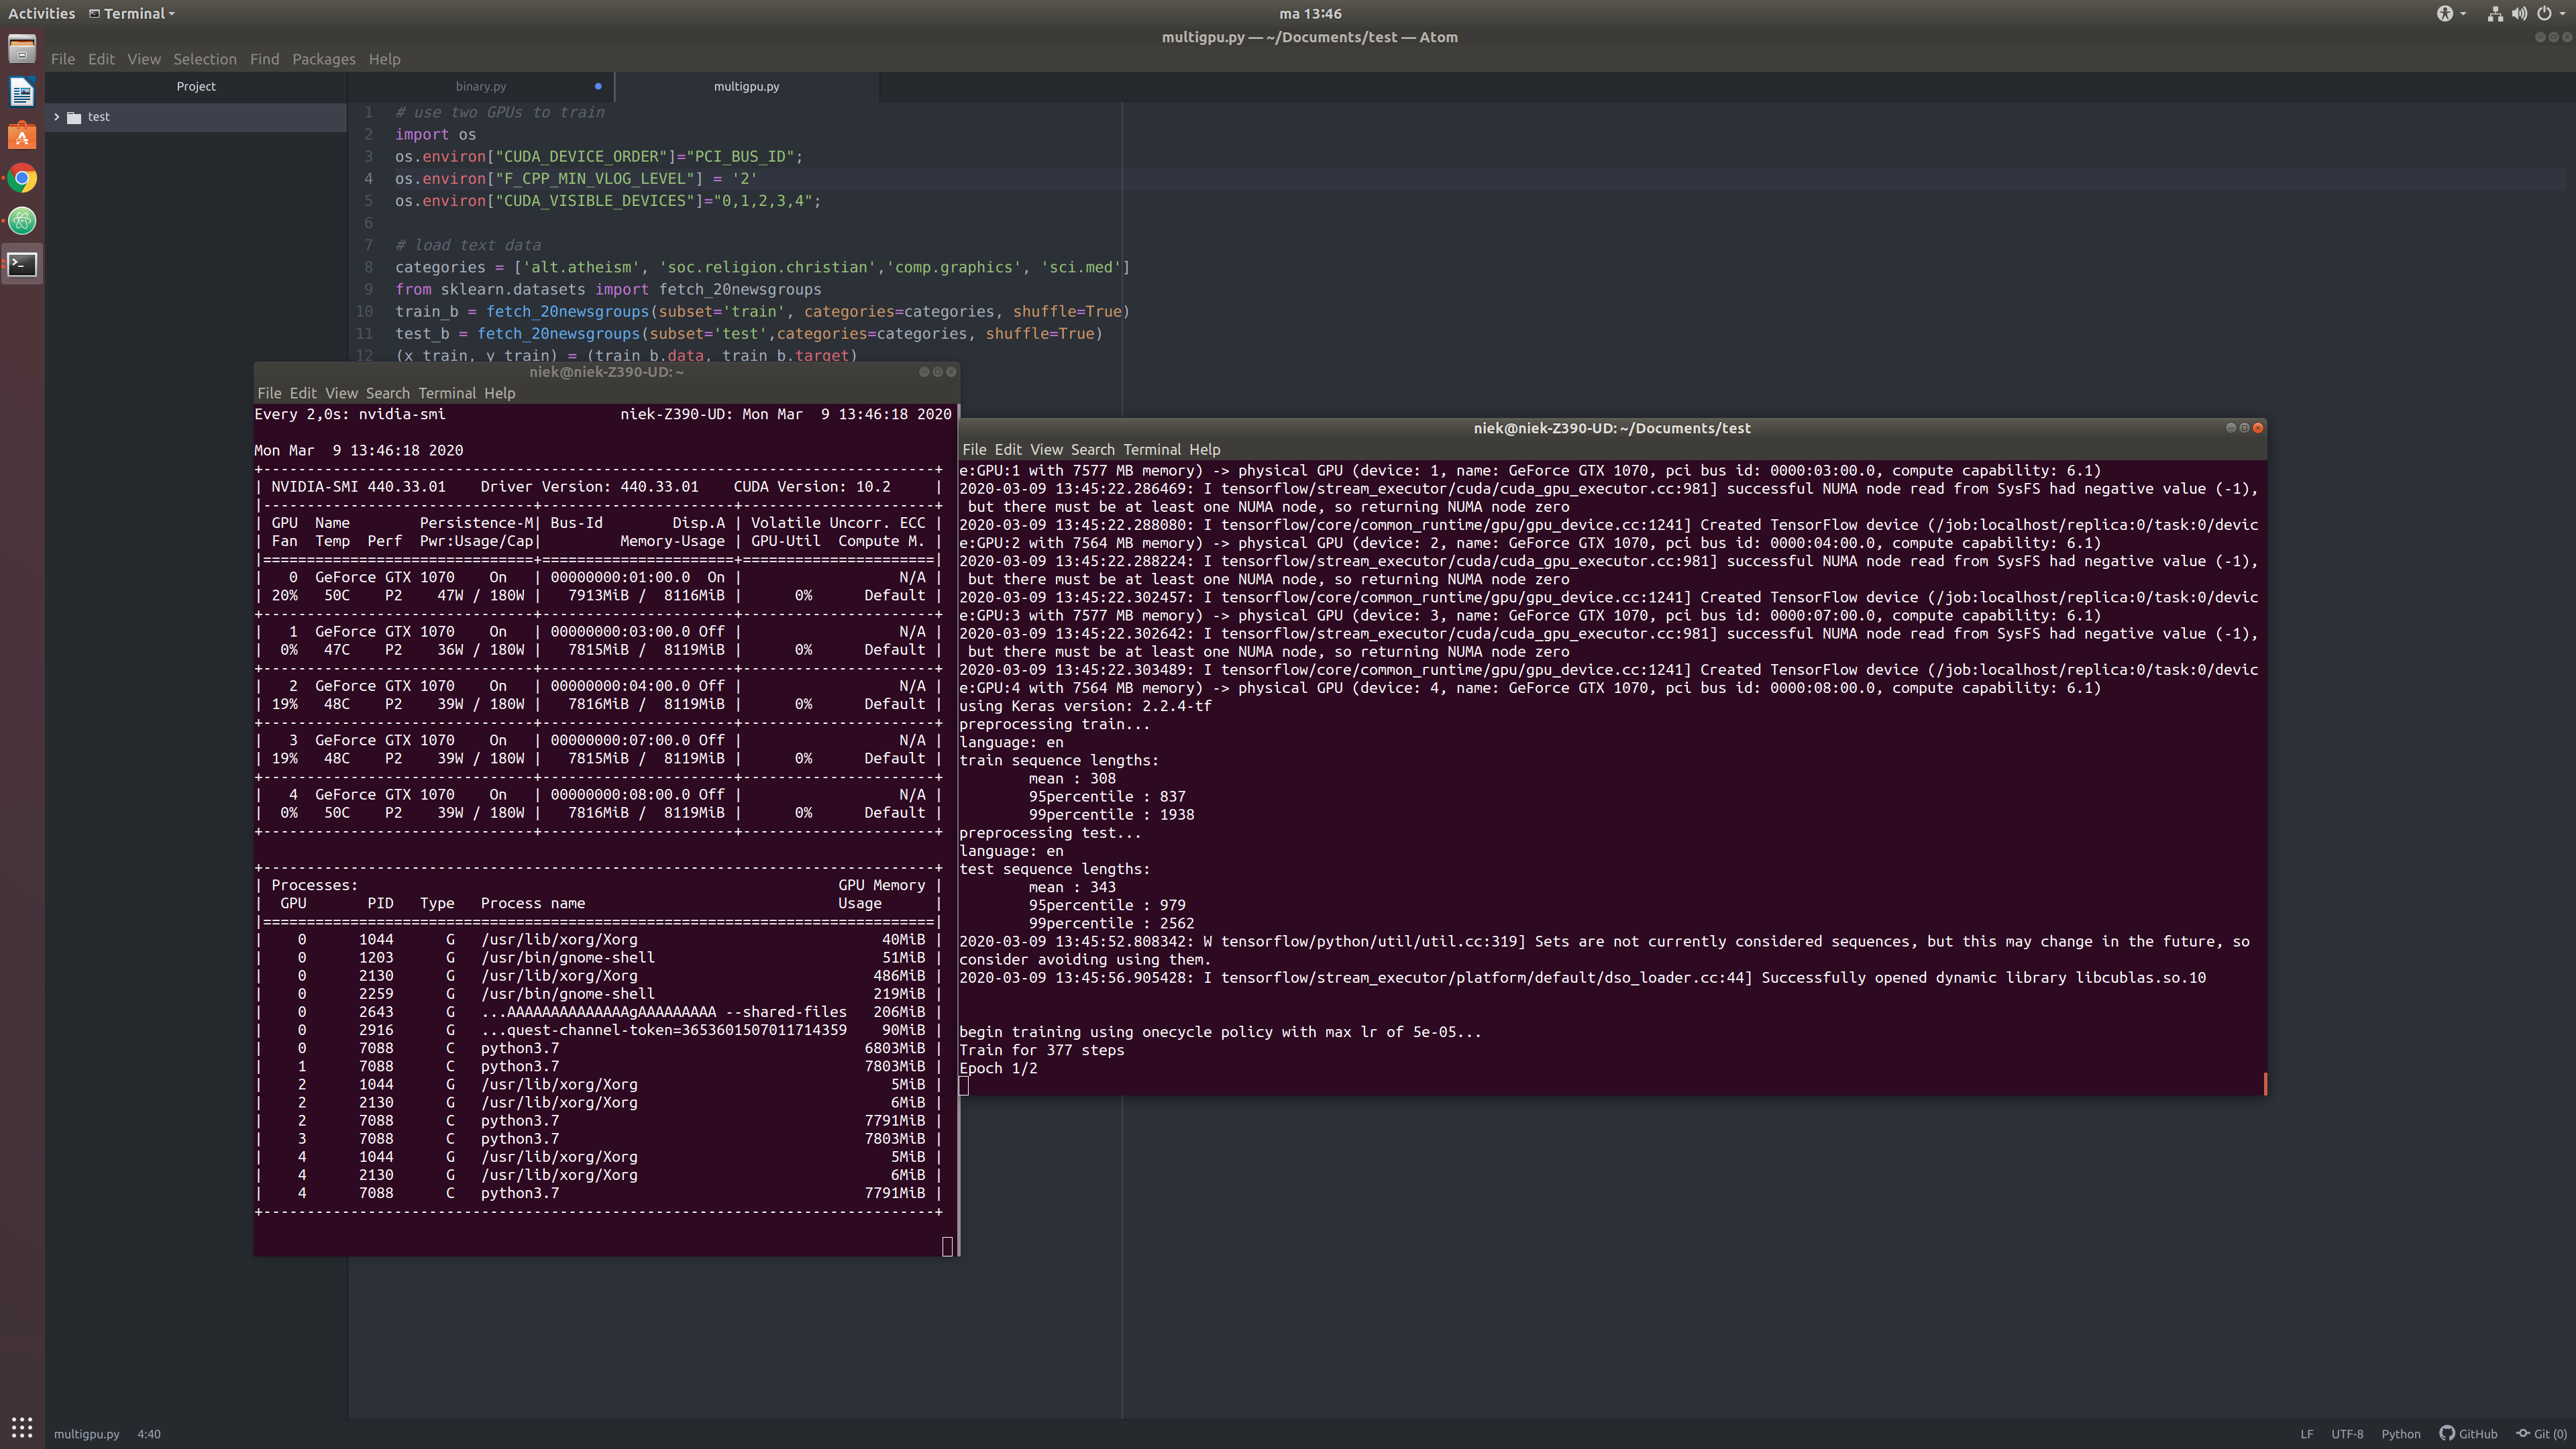The width and height of the screenshot is (2576, 1449).
Task: Click the GitHub octocat icon in the status bar
Action: coord(2448,1434)
